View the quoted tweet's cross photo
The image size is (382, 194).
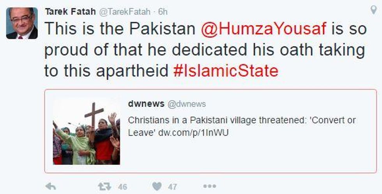click(86, 132)
